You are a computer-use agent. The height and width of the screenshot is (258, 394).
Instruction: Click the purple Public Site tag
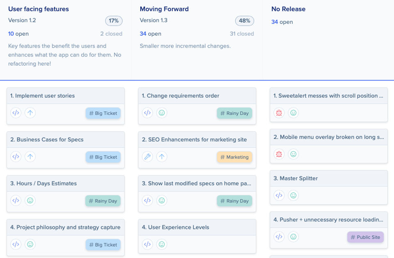tap(365, 237)
